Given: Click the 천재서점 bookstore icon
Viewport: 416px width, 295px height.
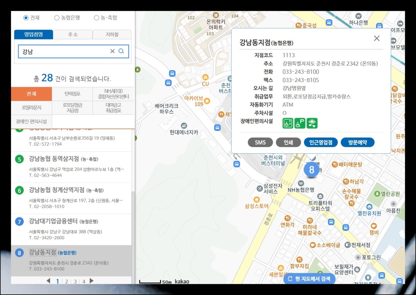Looking at the screenshot, I should pyautogui.click(x=347, y=245).
